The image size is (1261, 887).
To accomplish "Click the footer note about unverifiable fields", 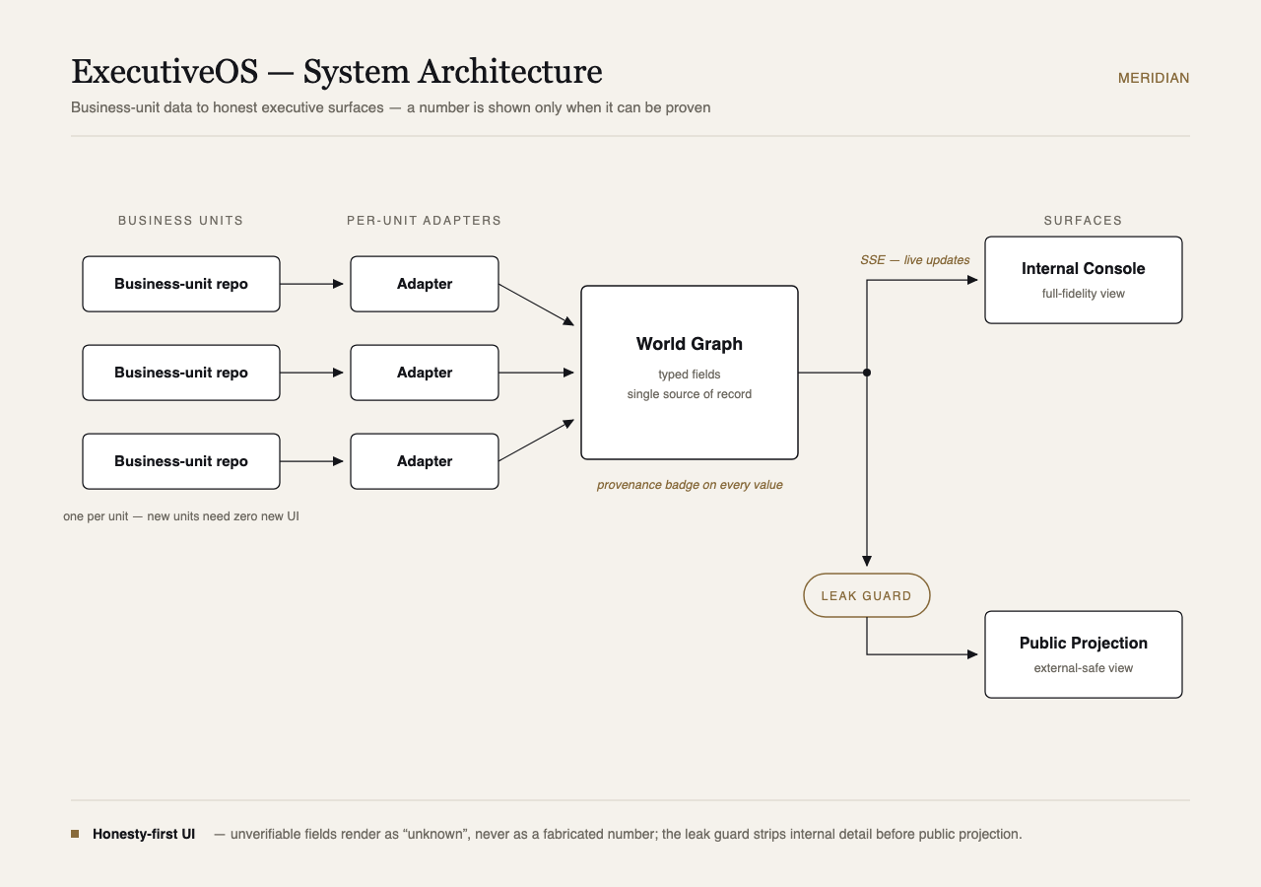I will 618,834.
